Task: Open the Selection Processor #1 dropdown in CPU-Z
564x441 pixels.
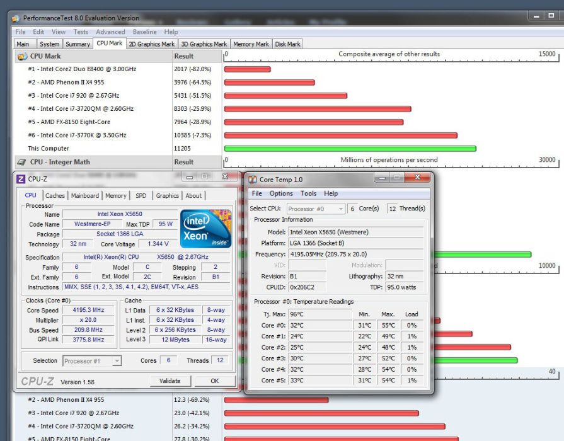Action: click(92, 361)
